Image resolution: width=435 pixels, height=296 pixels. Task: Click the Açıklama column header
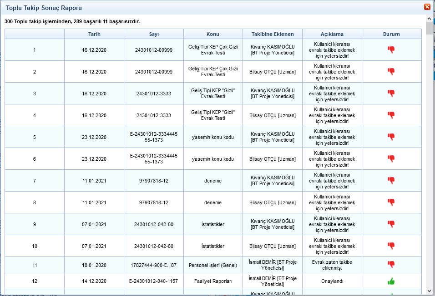click(x=332, y=34)
